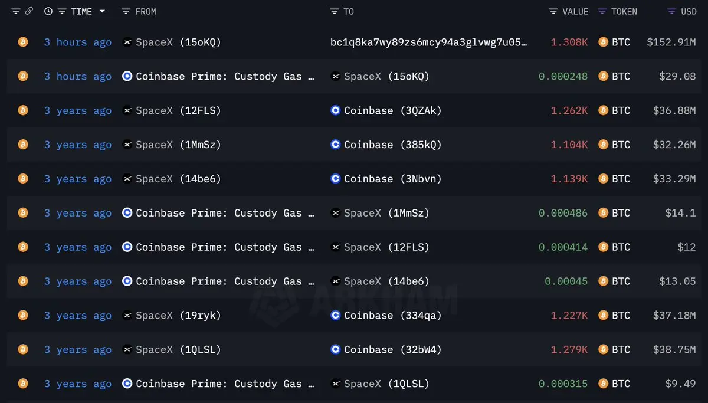Screen dimensions: 708x403
Task: Filter by the USD column
Action: (x=671, y=11)
